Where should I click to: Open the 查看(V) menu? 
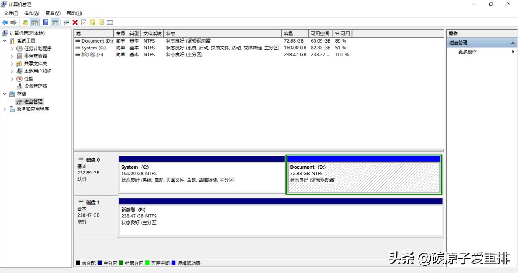click(x=53, y=13)
